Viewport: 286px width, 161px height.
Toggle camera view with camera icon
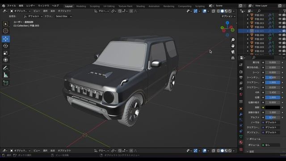(x=233, y=52)
